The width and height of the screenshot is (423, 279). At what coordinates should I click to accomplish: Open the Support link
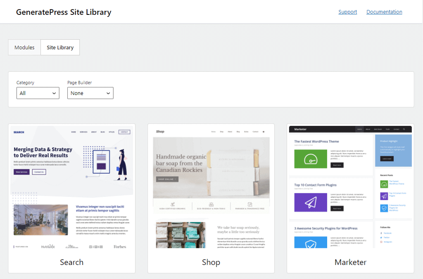[x=347, y=12]
